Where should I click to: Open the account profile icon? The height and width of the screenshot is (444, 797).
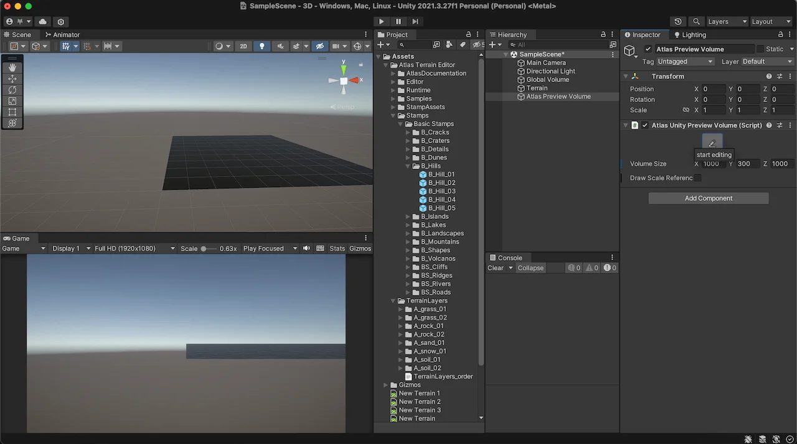tap(9, 22)
